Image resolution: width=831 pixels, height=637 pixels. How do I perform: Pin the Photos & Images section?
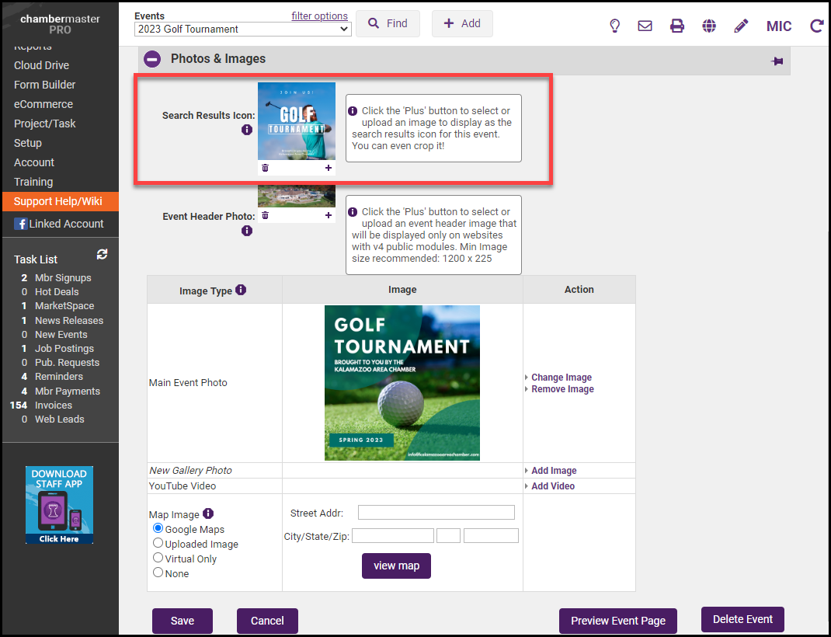click(777, 61)
